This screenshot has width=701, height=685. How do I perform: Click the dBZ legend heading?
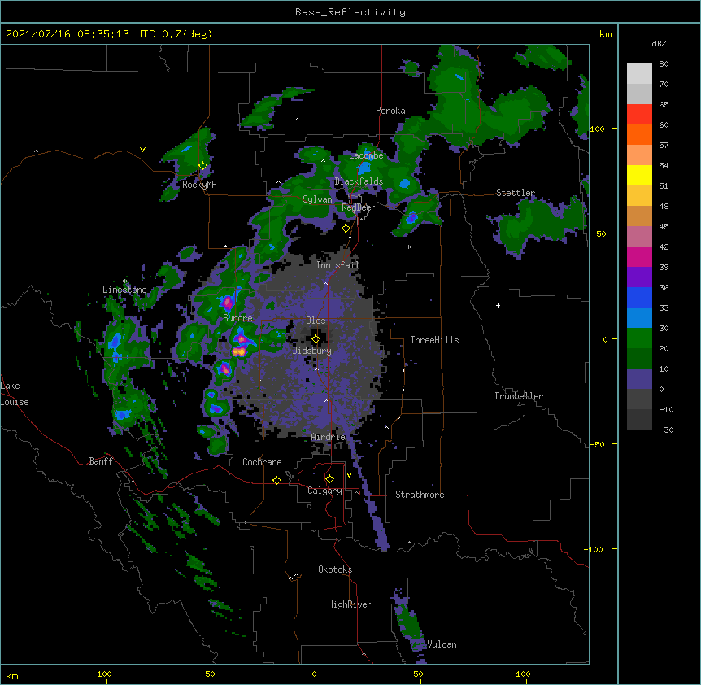(659, 43)
